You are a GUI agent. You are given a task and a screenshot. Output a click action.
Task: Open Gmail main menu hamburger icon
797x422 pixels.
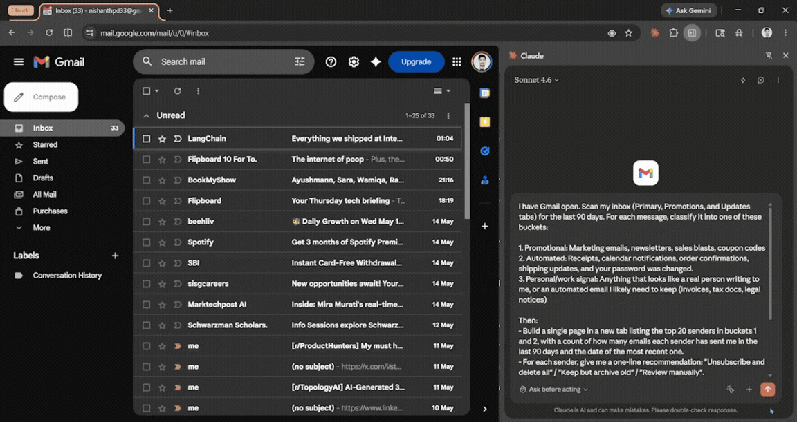click(x=18, y=62)
